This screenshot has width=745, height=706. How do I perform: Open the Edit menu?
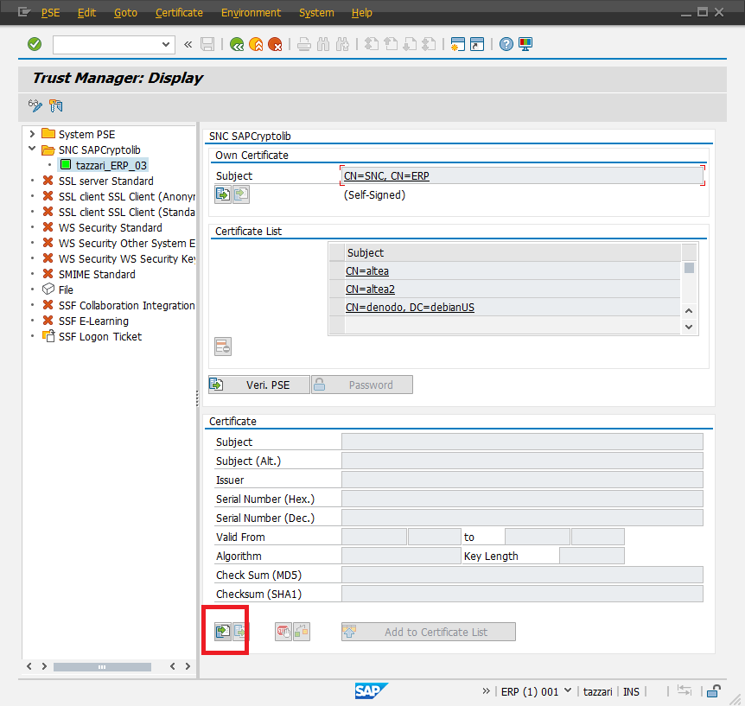point(86,13)
